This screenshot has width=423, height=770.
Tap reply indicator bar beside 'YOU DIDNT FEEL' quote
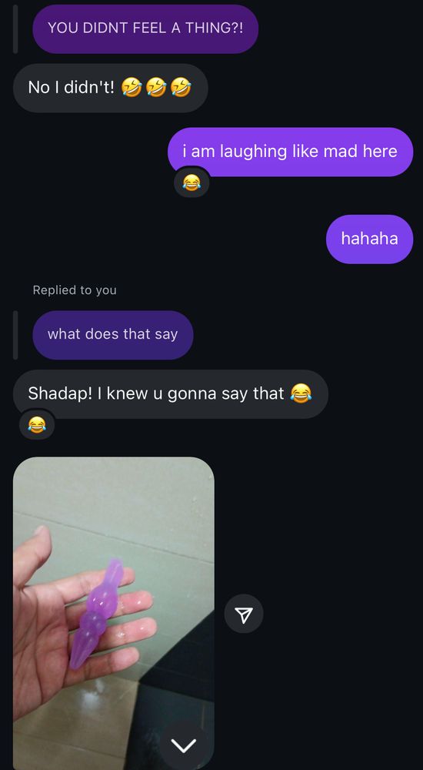(x=15, y=28)
